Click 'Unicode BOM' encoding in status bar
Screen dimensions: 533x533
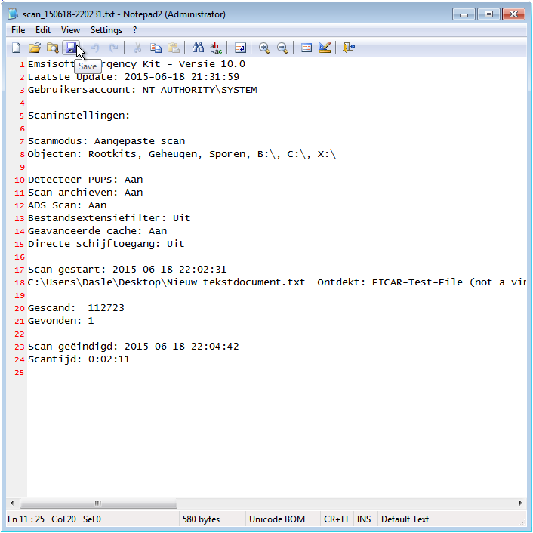pos(277,519)
